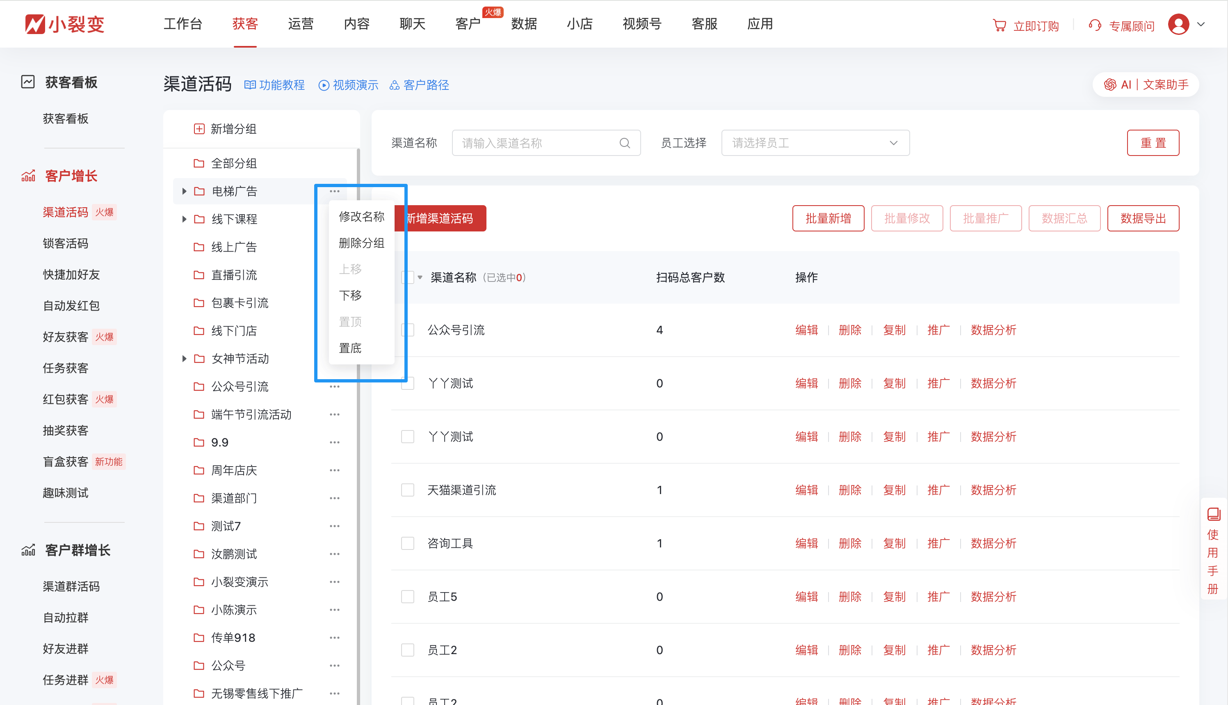Tick the 咨询工具 row checkbox
This screenshot has height=705, width=1228.
407,543
